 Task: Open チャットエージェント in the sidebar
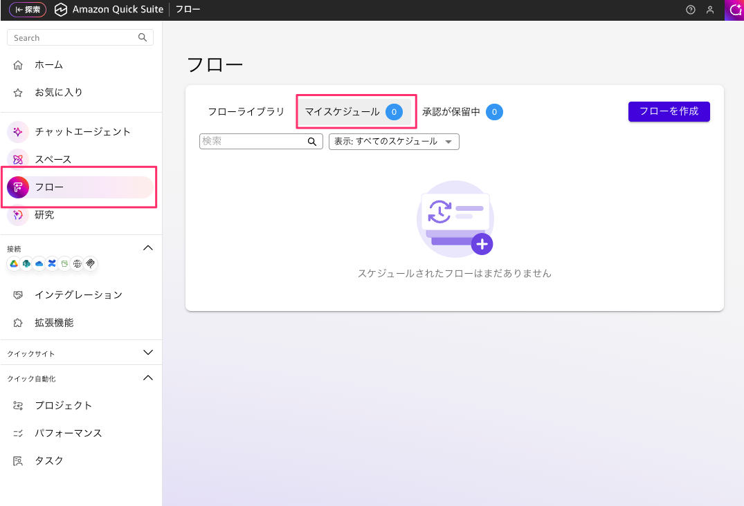[82, 131]
